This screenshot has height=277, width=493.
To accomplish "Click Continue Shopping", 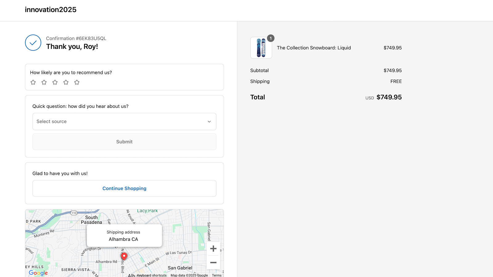I will (x=124, y=188).
